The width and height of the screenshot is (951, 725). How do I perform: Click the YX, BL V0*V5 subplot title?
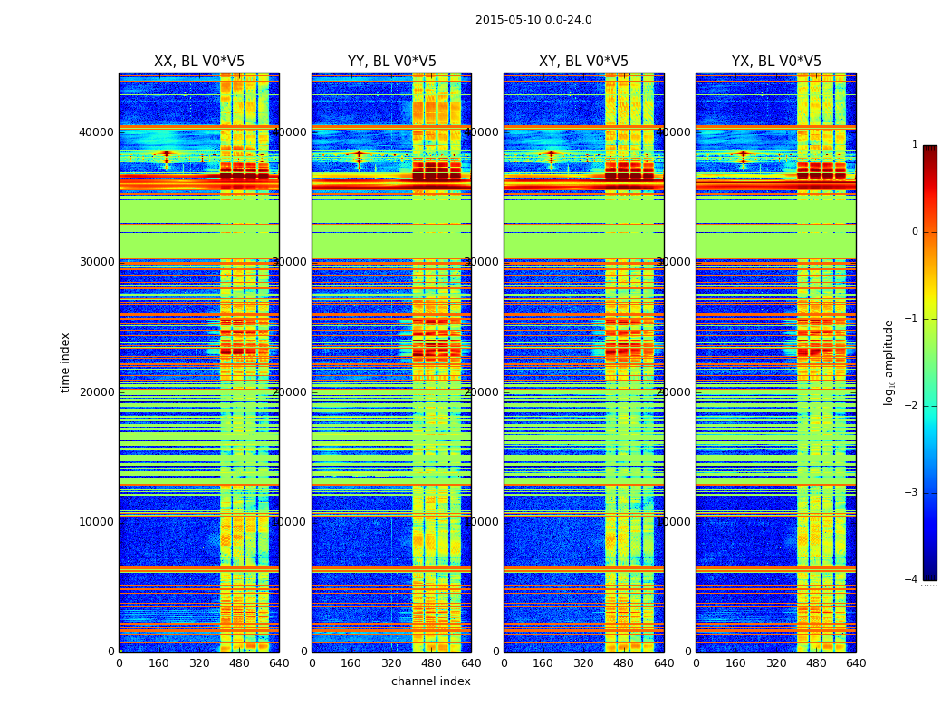pyautogui.click(x=776, y=62)
